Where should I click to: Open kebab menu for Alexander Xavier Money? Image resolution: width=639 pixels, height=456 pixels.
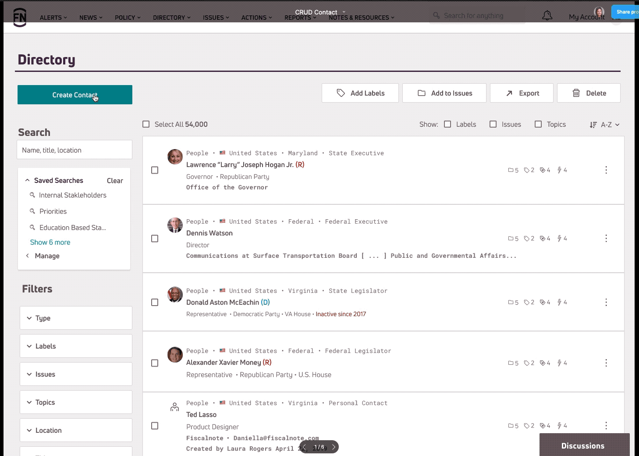point(606,363)
